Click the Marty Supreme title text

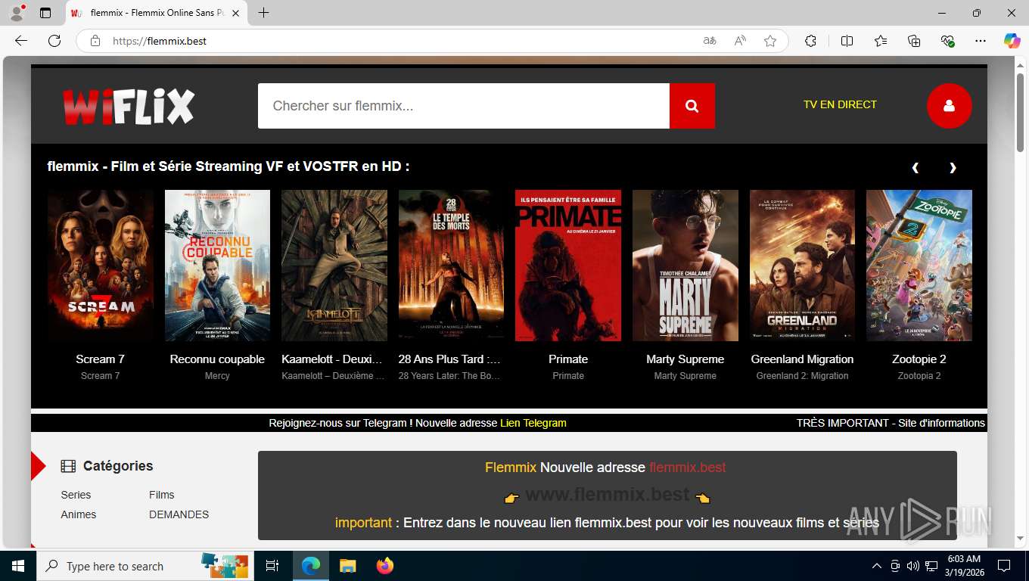point(685,359)
